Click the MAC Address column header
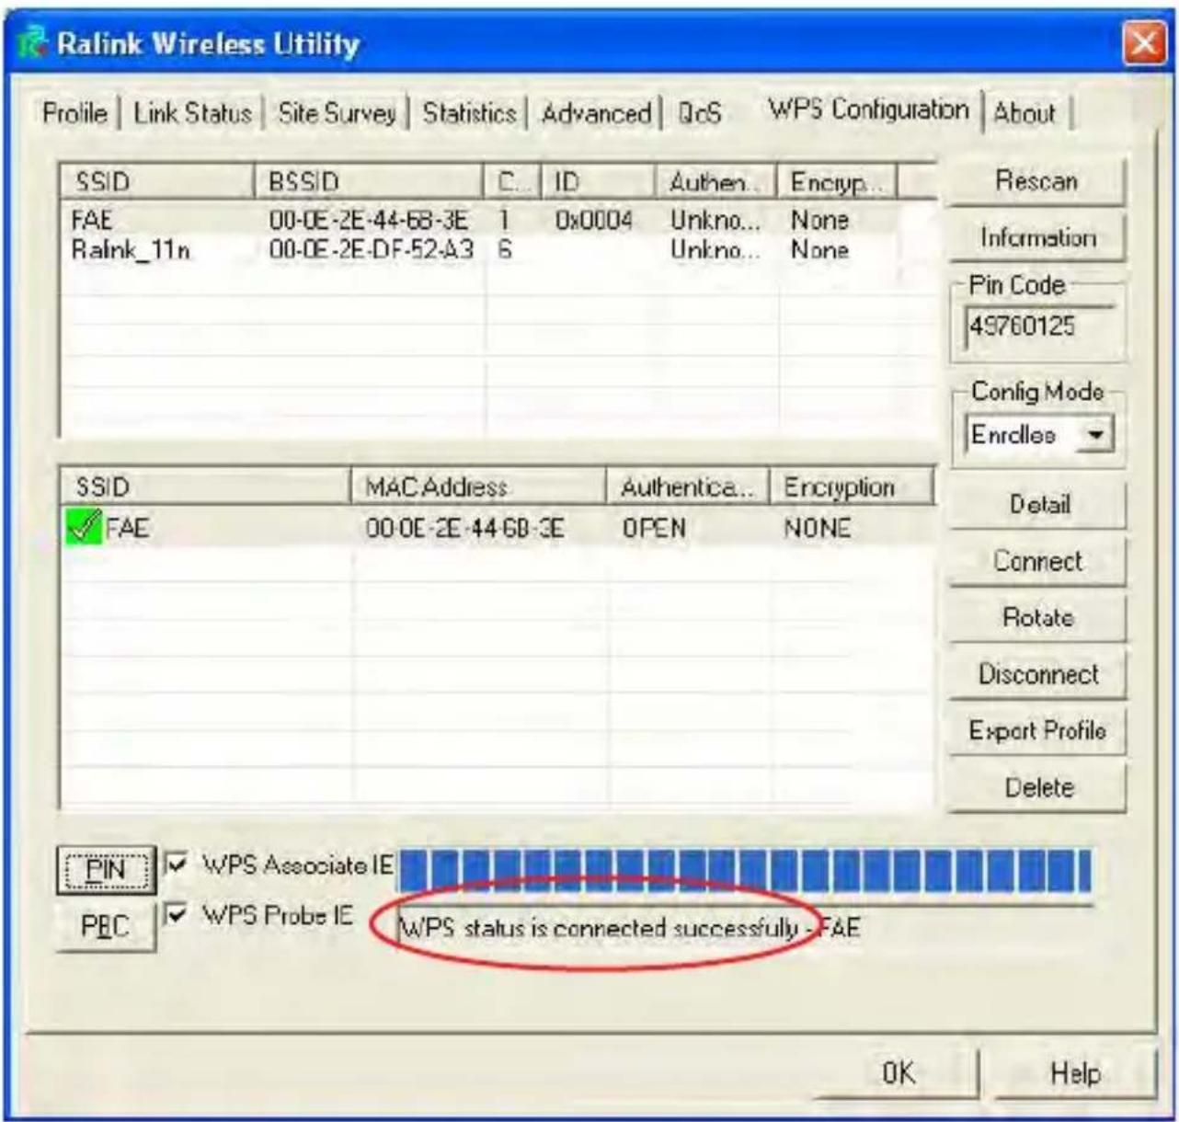 click(x=478, y=486)
